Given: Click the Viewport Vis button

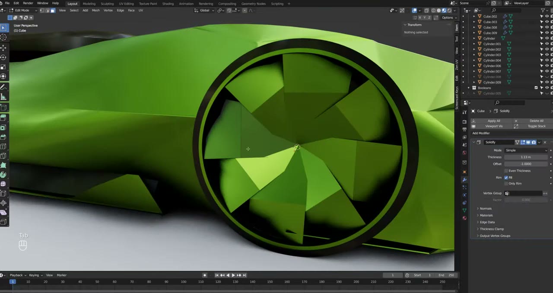Looking at the screenshot, I should click(x=491, y=126).
